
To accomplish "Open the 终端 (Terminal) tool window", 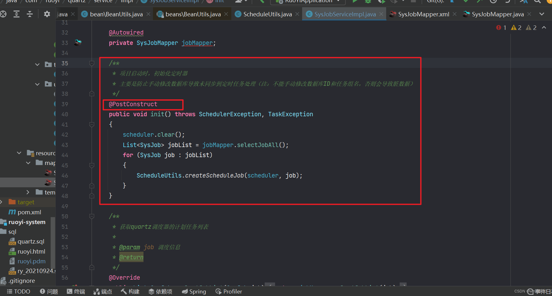I will [76, 292].
